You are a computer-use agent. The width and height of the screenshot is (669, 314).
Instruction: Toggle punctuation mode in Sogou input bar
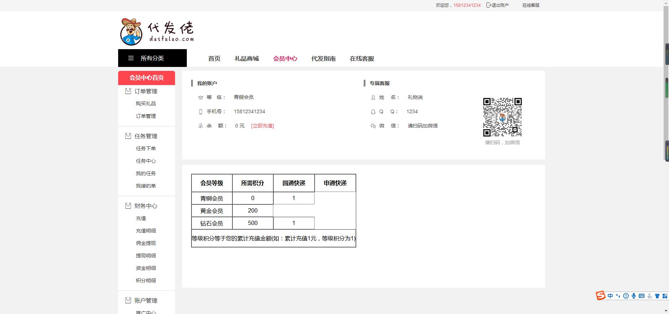click(618, 296)
